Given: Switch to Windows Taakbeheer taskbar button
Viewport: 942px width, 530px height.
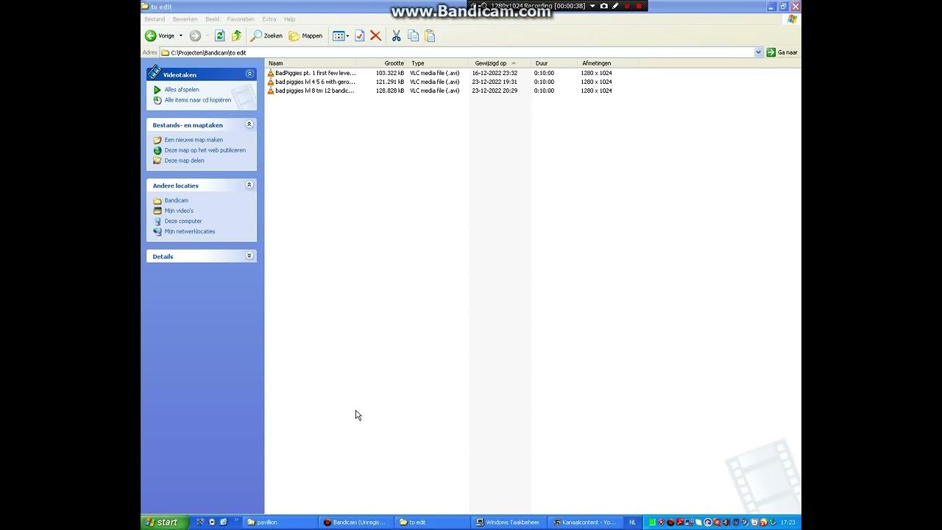Looking at the screenshot, I should [509, 522].
